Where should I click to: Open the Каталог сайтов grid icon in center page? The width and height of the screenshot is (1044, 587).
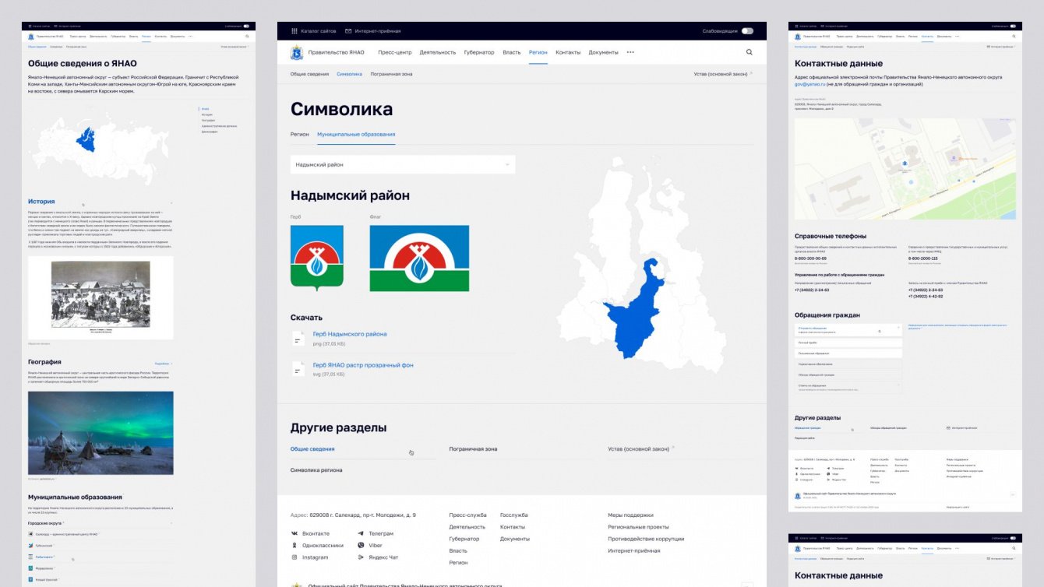point(295,31)
